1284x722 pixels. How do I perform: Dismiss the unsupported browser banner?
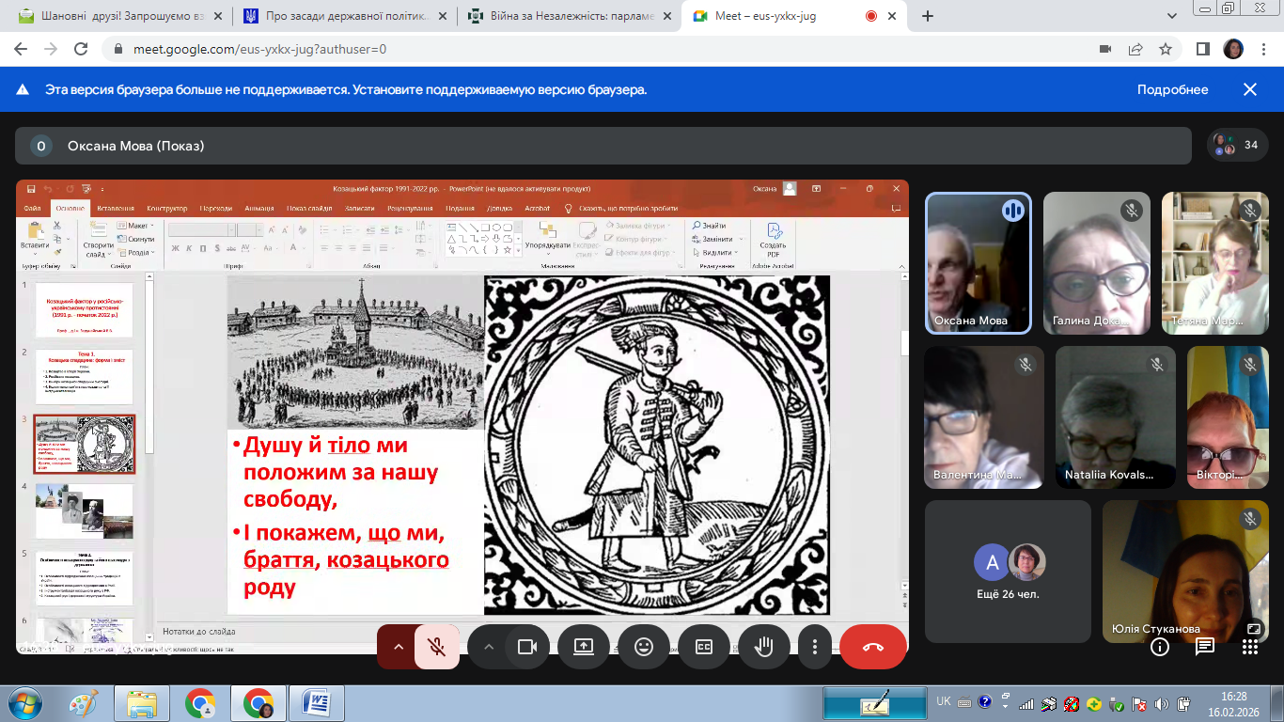1250,90
